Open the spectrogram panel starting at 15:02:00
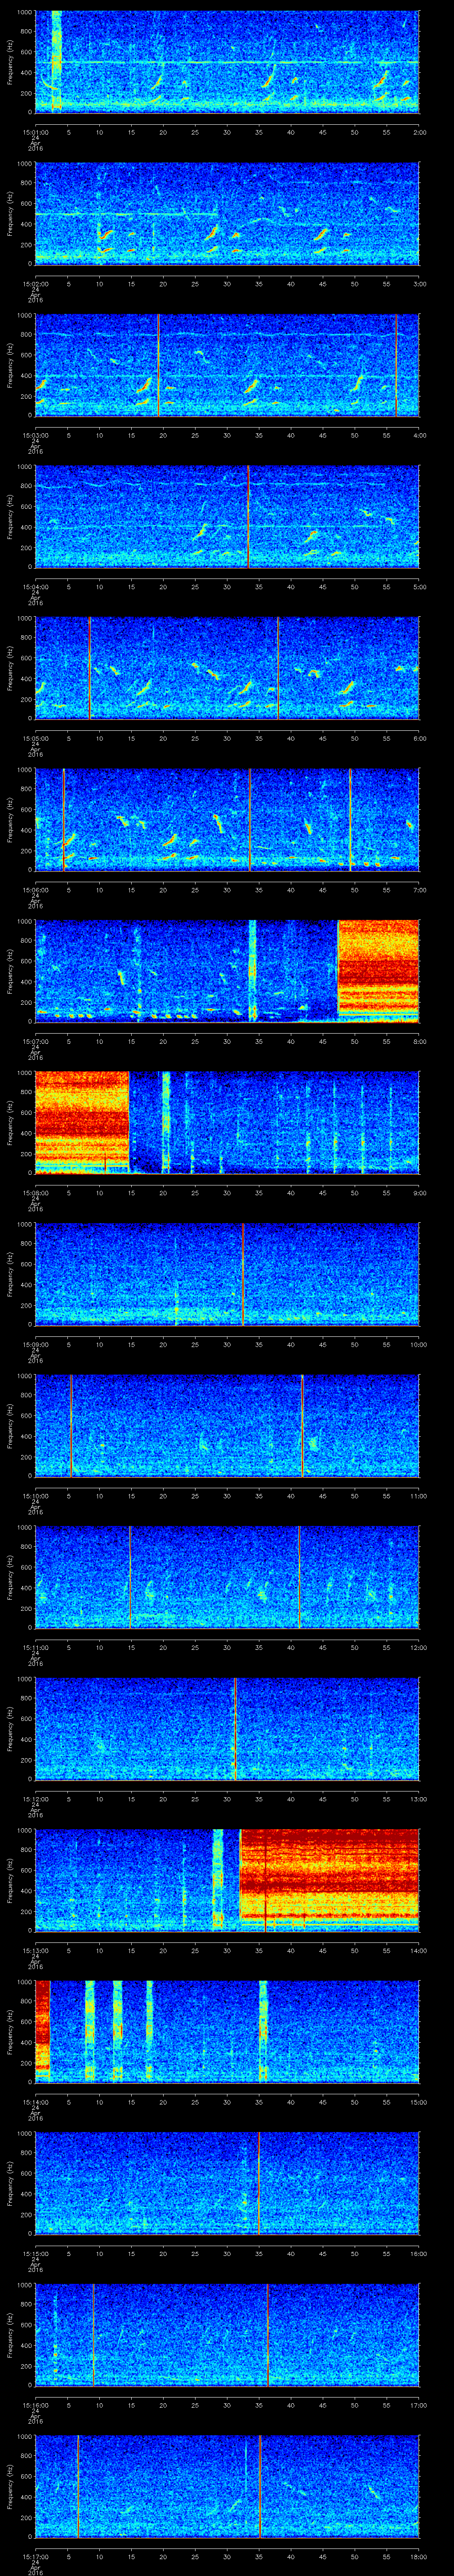Screen dimensions: 454x2576 227,213
